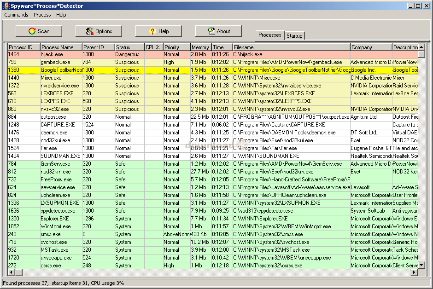Select the svchost.exe process name
The width and height of the screenshot is (433, 289).
pyautogui.click(x=53, y=242)
